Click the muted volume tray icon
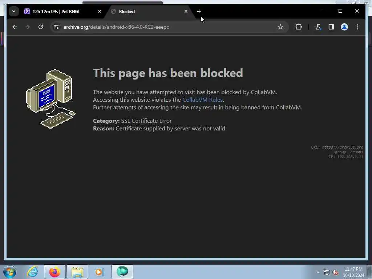Viewport: 372px width, 279px height. (x=335, y=272)
